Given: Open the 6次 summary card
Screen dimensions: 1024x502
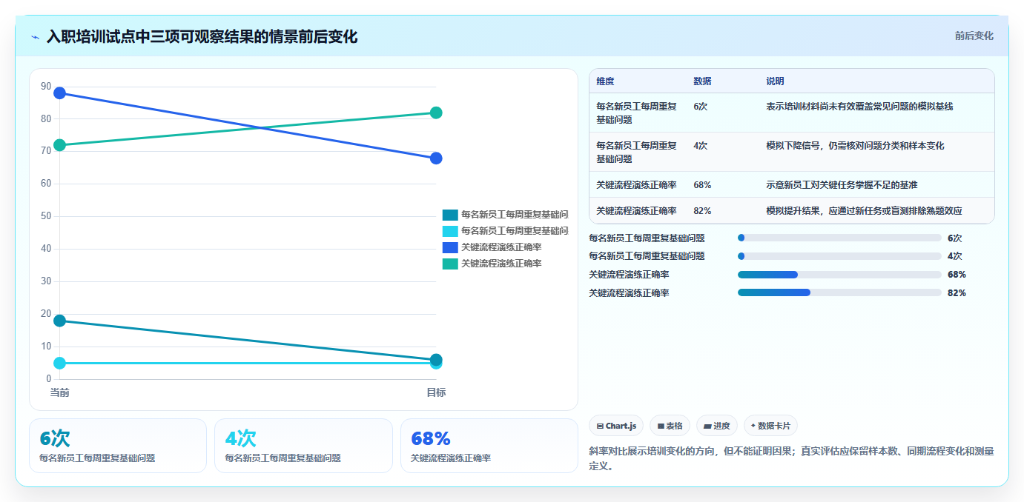Looking at the screenshot, I should (118, 446).
